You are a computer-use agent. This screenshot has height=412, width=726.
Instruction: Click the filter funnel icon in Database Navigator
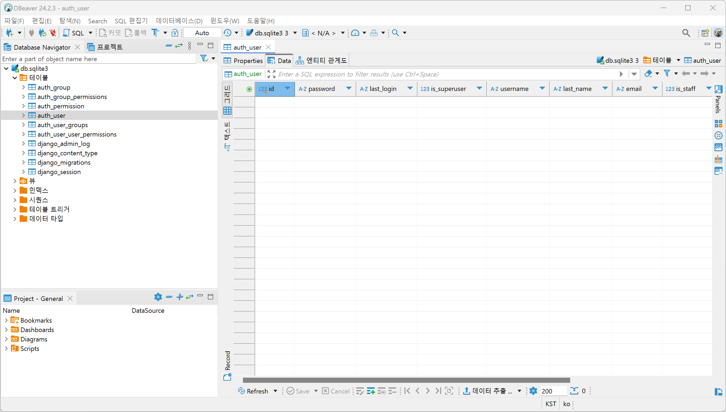pyautogui.click(x=204, y=58)
